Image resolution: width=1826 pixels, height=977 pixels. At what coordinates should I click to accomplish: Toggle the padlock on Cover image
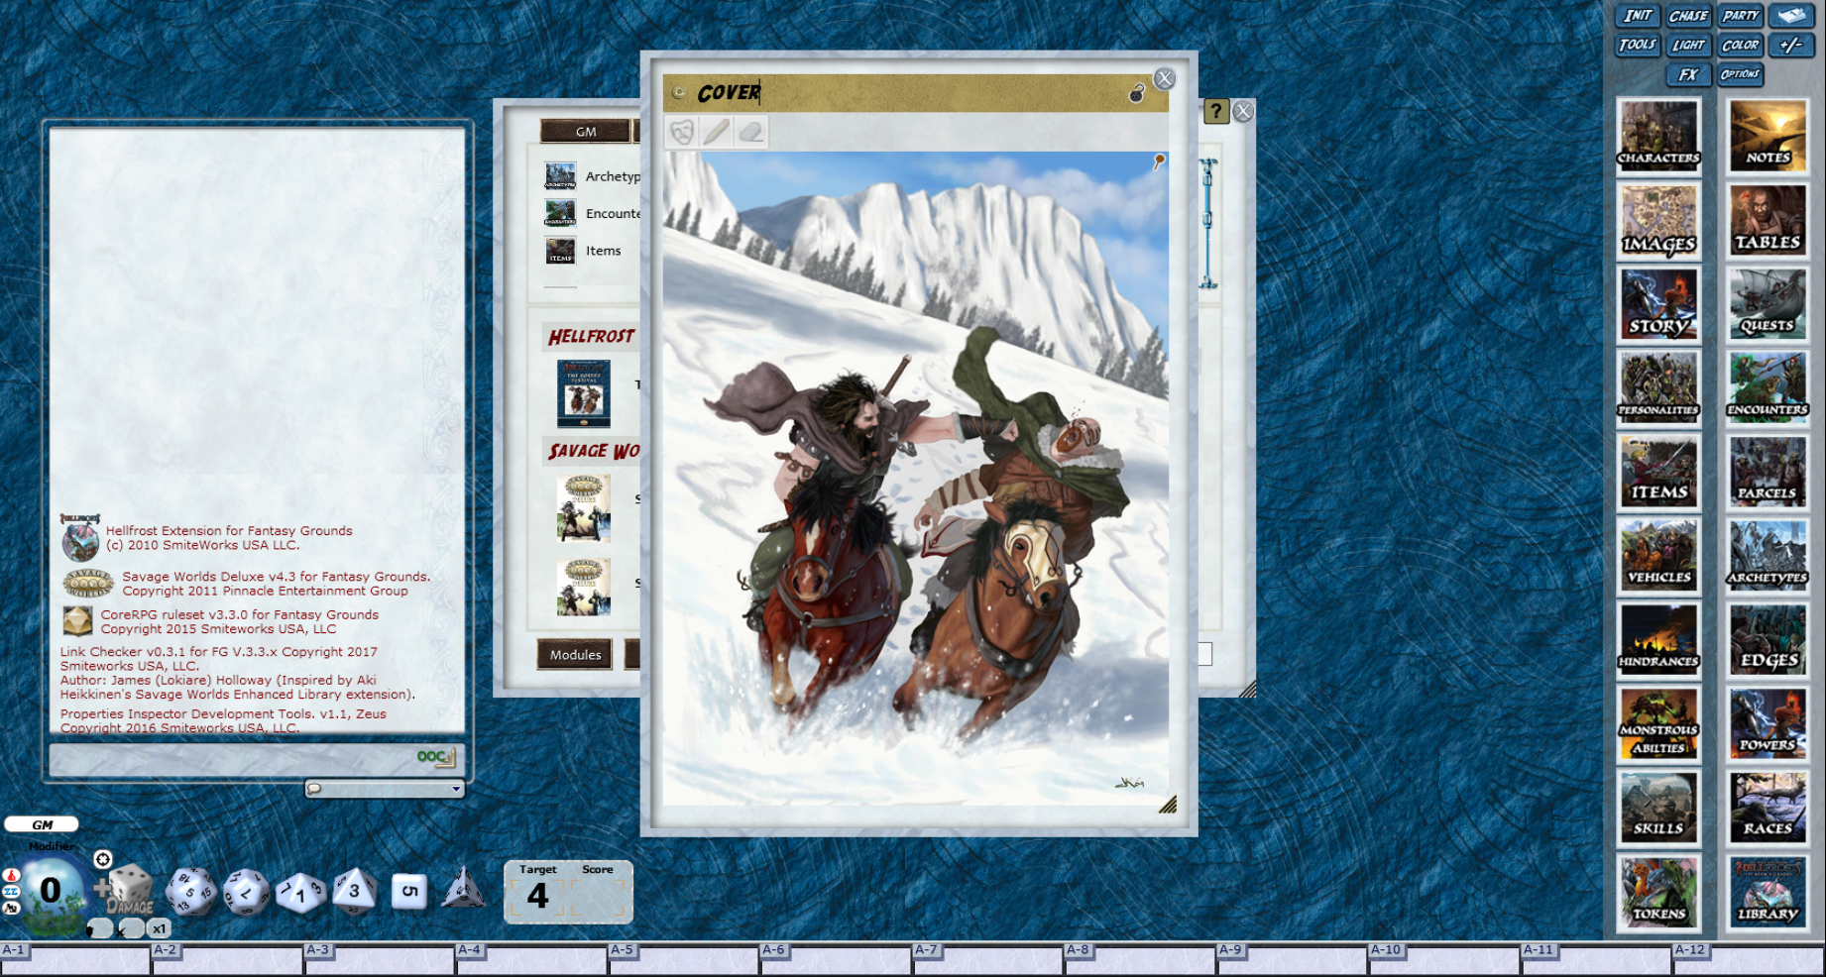click(x=1137, y=93)
